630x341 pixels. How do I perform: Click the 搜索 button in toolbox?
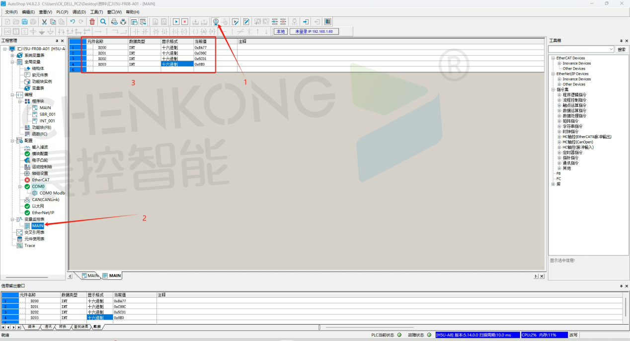[622, 50]
